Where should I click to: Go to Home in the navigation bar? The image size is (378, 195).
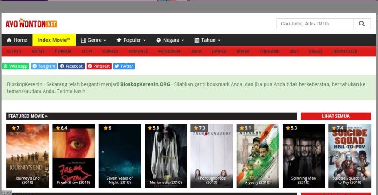click(x=17, y=40)
